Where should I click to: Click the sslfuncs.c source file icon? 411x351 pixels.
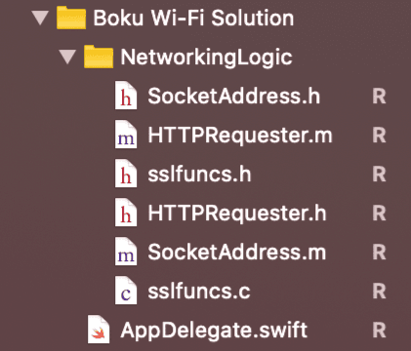[126, 291]
